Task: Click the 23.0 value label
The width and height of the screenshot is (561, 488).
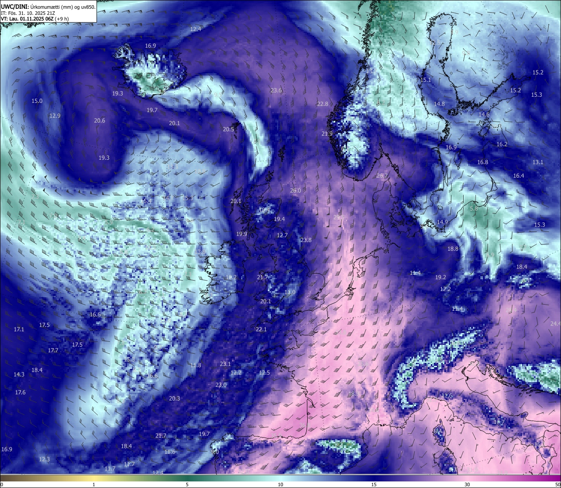Action: pyautogui.click(x=221, y=385)
